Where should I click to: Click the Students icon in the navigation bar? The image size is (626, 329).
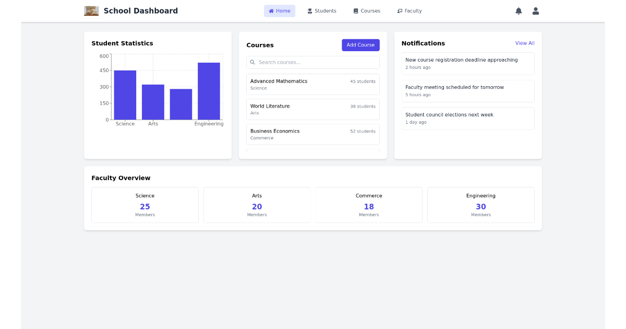tap(309, 10)
